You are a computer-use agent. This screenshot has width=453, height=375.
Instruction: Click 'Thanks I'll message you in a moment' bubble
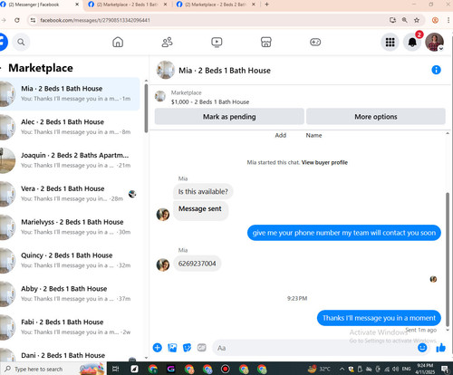click(x=379, y=318)
